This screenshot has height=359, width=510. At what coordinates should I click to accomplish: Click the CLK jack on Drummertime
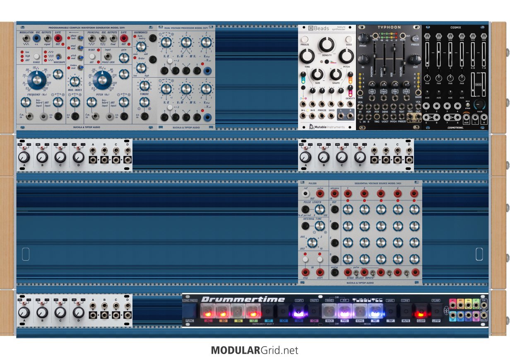(484, 305)
